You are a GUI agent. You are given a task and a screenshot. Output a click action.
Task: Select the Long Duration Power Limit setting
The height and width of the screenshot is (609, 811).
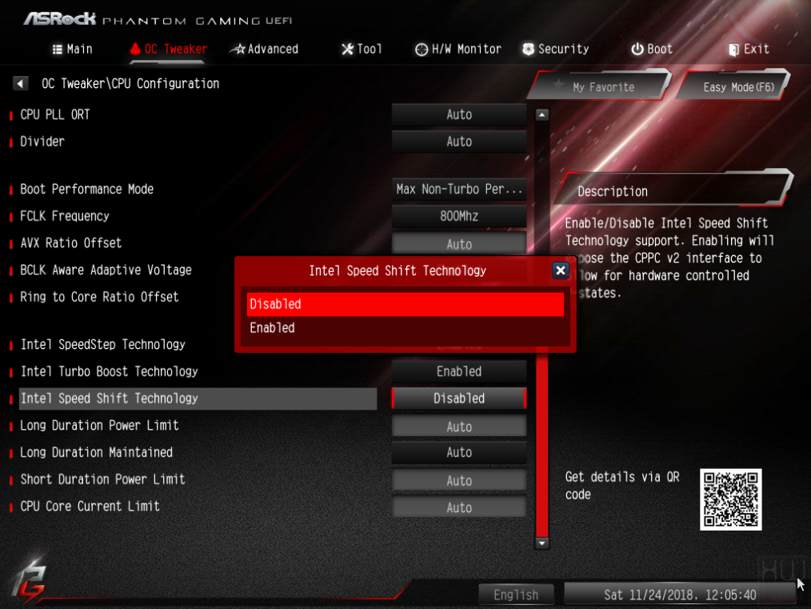pos(99,425)
